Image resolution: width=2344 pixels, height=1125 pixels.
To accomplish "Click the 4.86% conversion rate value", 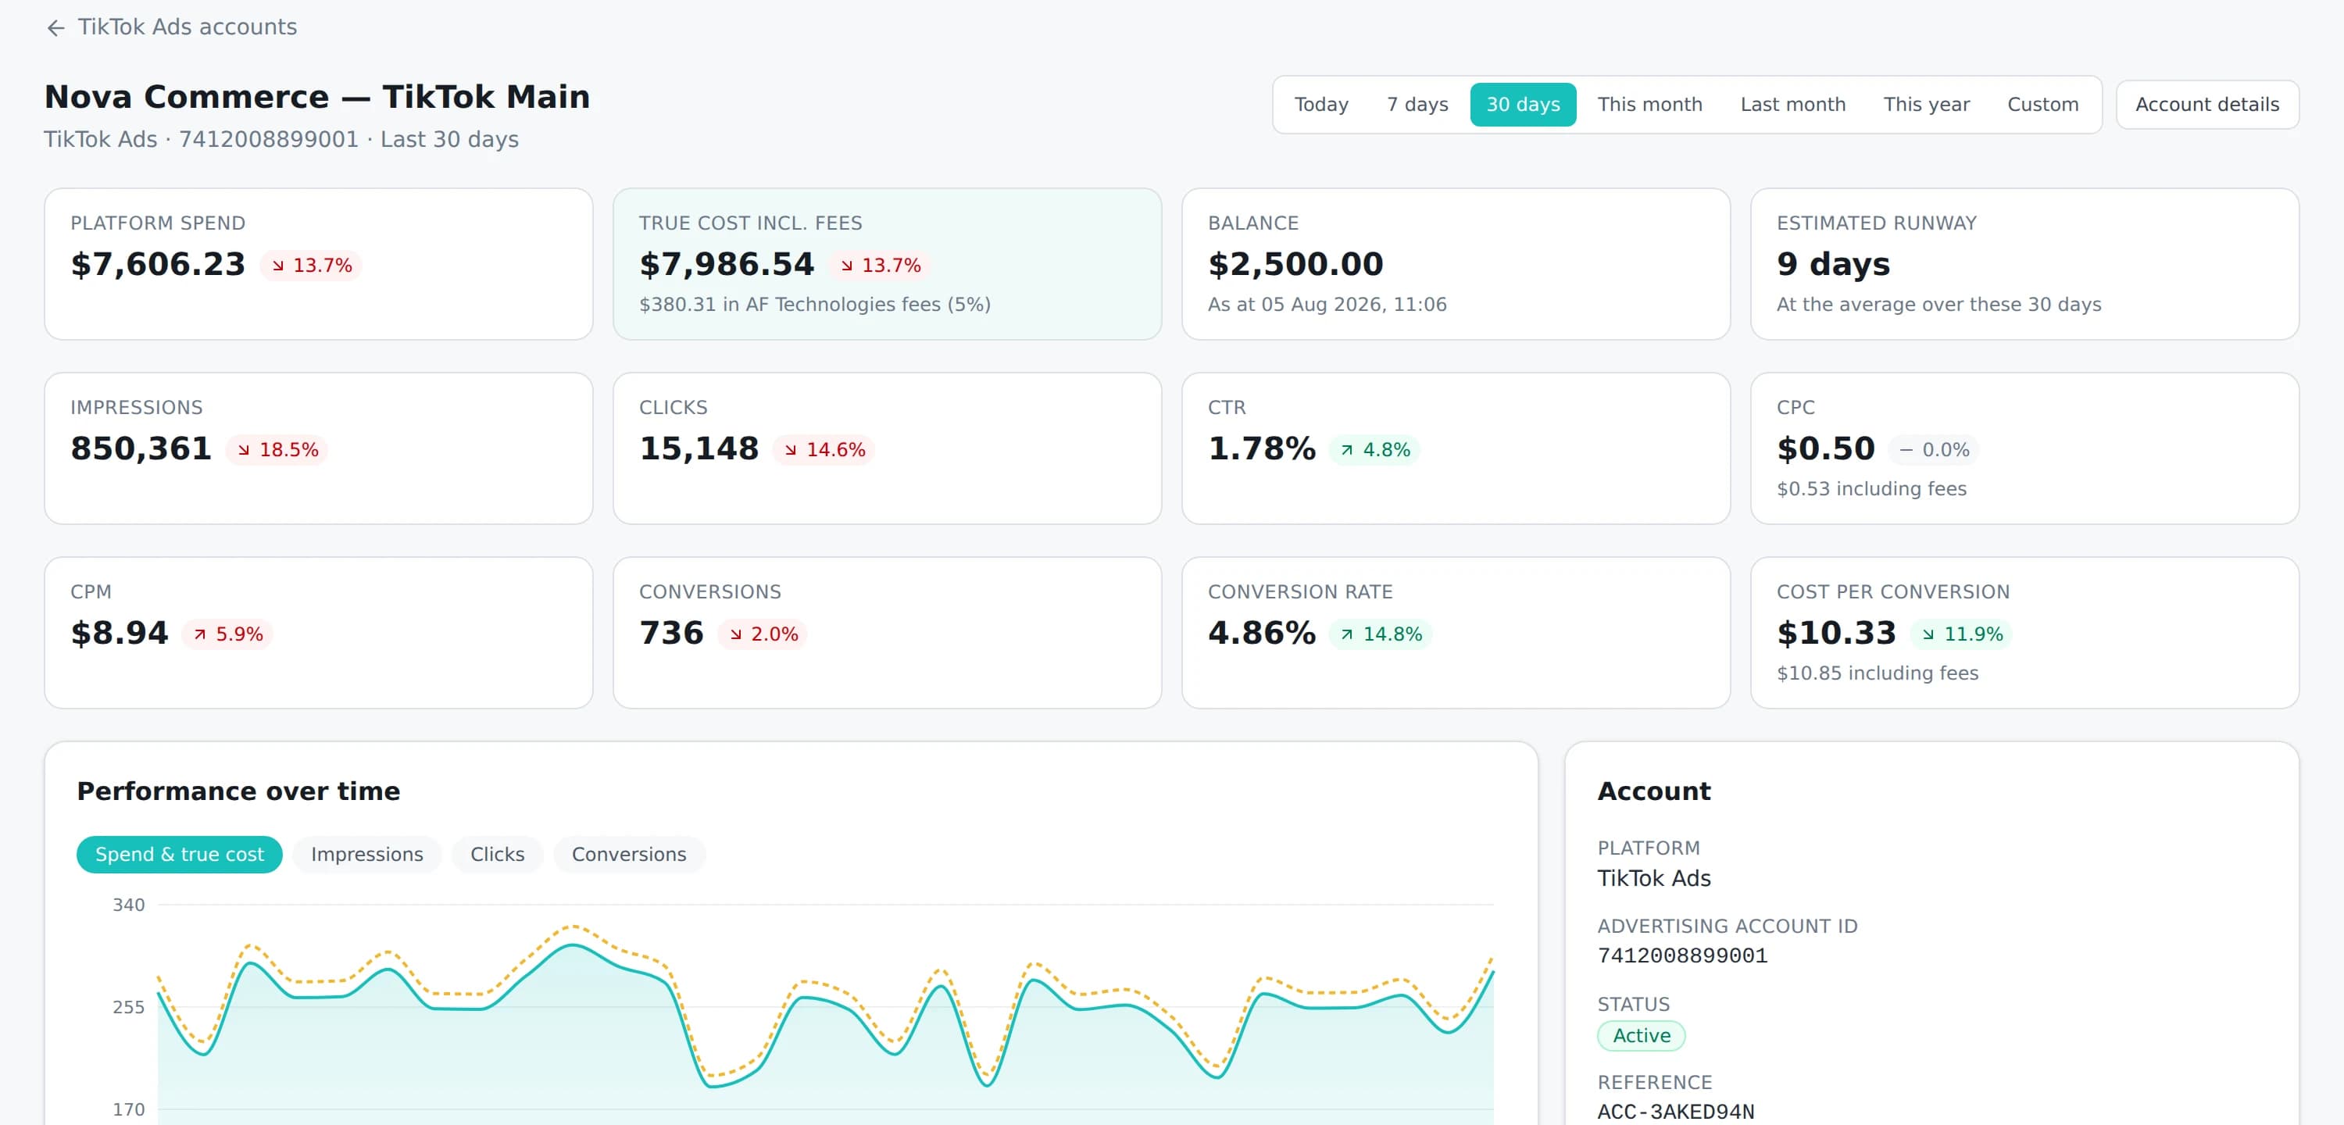I will tap(1261, 633).
